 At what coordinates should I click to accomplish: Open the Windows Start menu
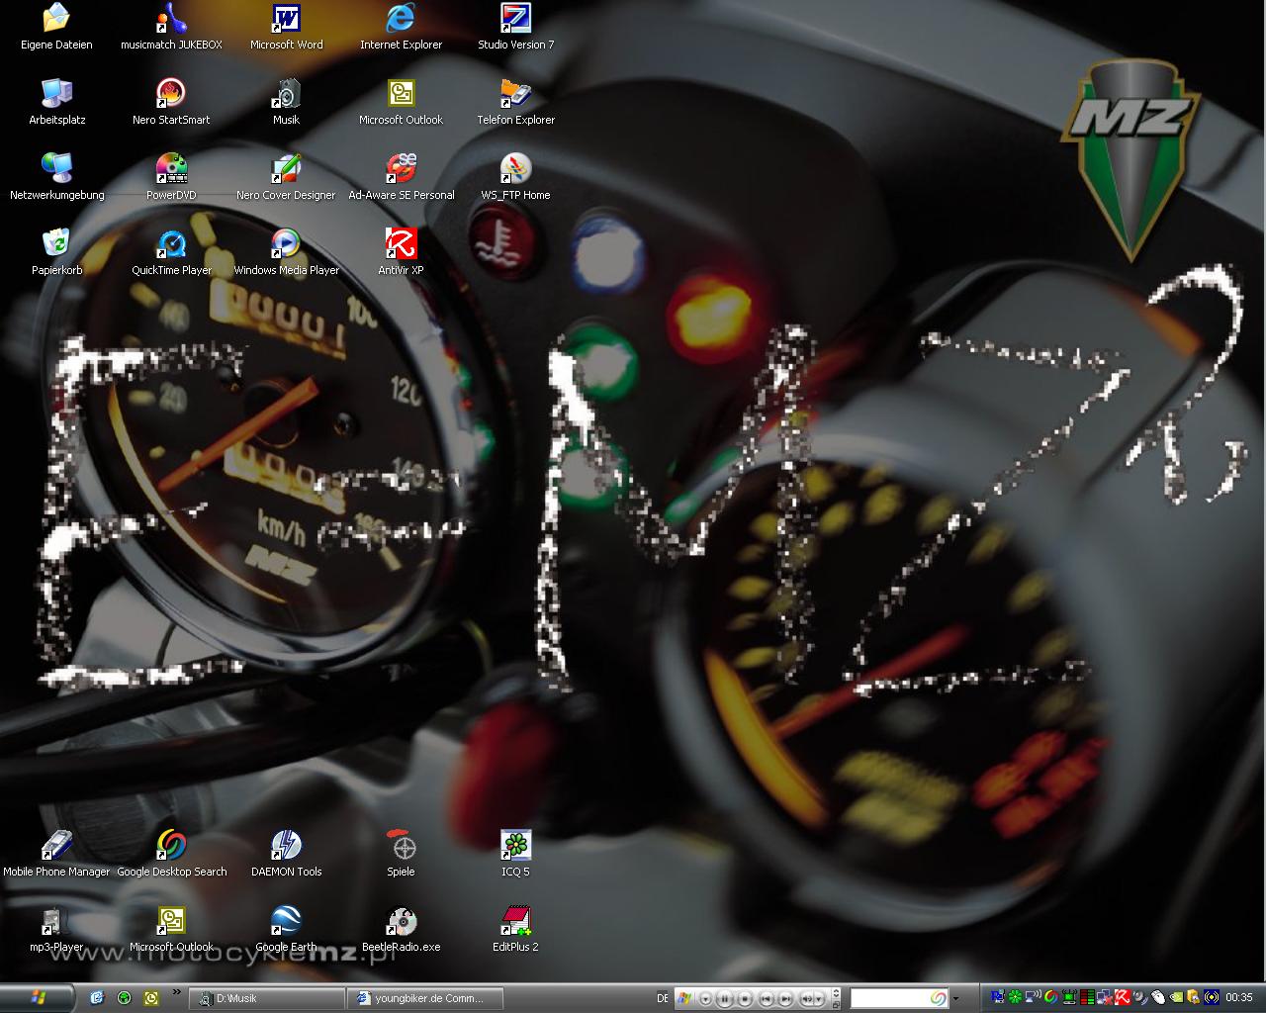[37, 998]
